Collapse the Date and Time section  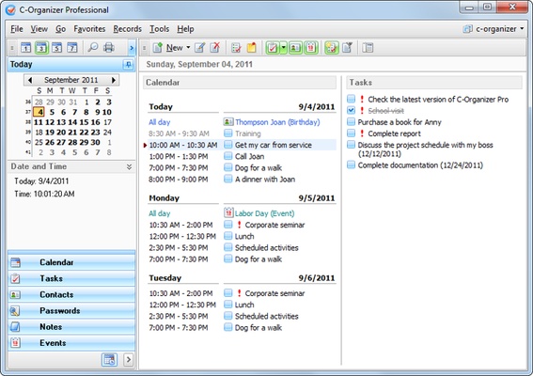[x=129, y=166]
